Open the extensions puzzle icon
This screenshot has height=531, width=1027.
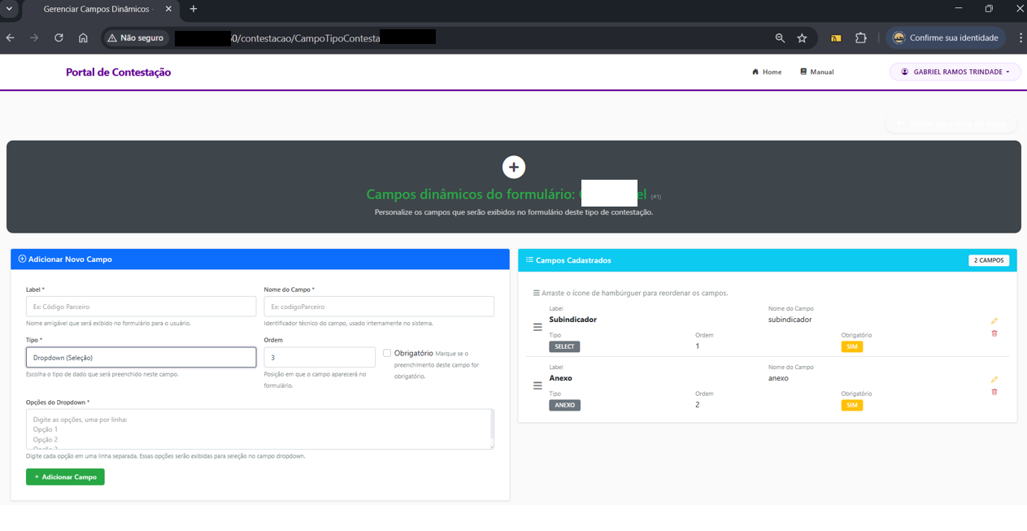coord(860,37)
